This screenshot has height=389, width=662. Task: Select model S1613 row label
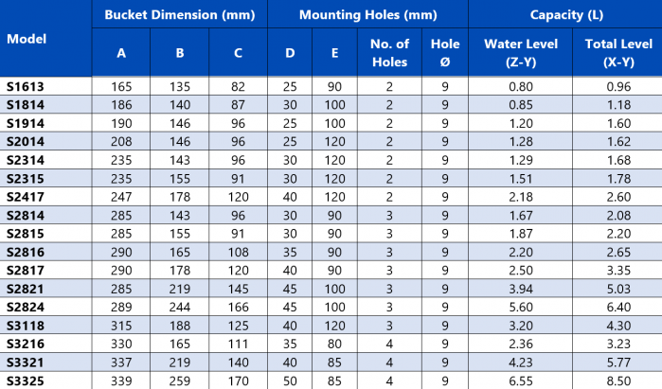26,86
